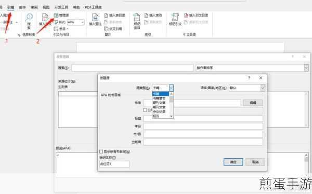Enable the 显示所有书目域 checkbox
The width and height of the screenshot is (312, 194).
click(101, 151)
